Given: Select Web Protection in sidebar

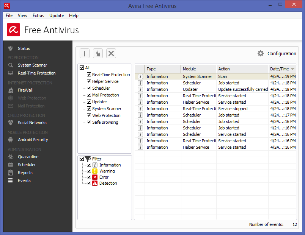Looking at the screenshot, I should [32, 98].
